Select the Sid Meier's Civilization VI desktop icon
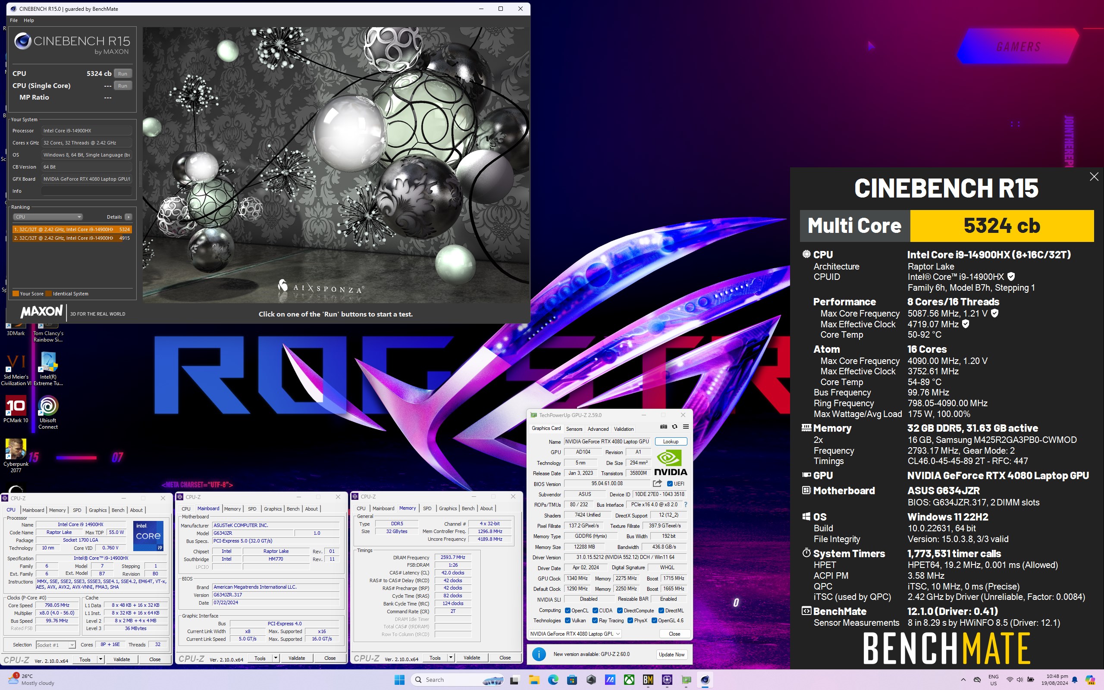The image size is (1104, 690). tap(16, 369)
